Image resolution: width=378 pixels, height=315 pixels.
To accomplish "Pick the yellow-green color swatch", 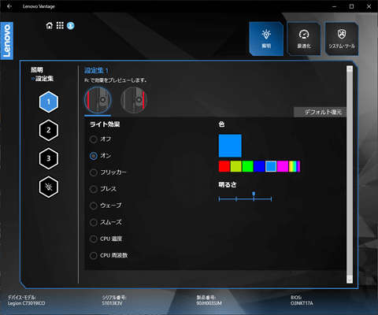I will click(x=235, y=166).
